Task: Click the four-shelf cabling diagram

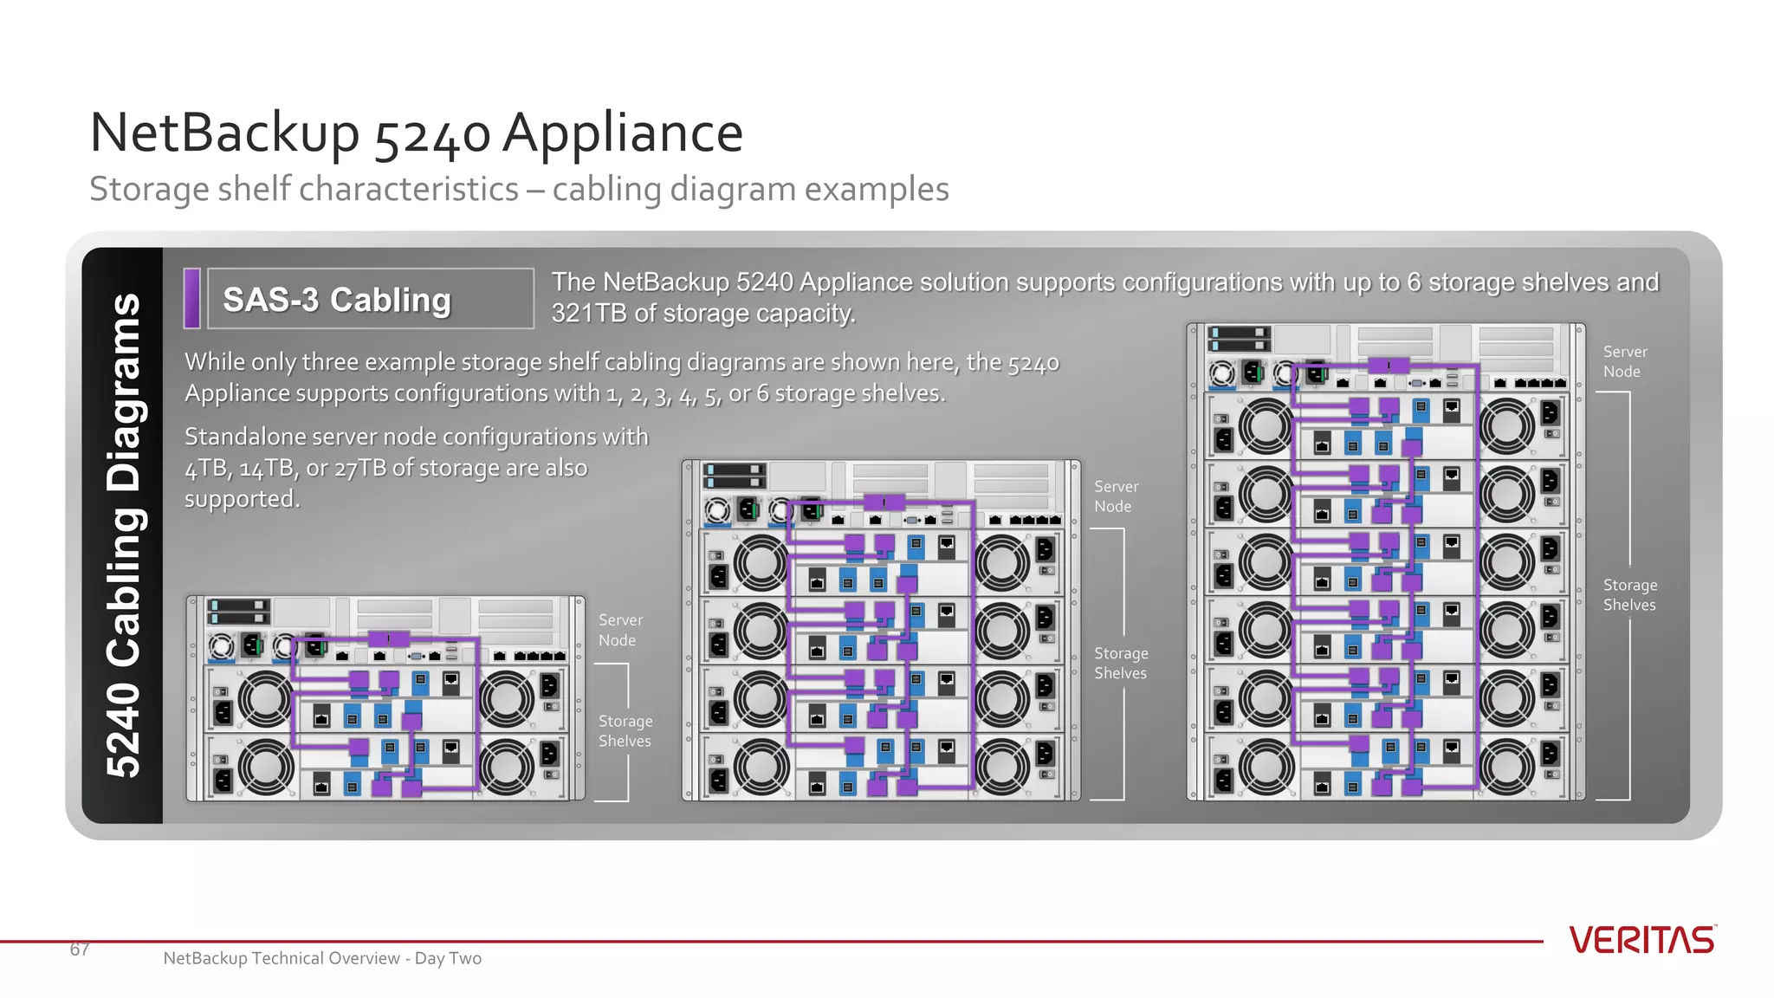Action: [881, 631]
